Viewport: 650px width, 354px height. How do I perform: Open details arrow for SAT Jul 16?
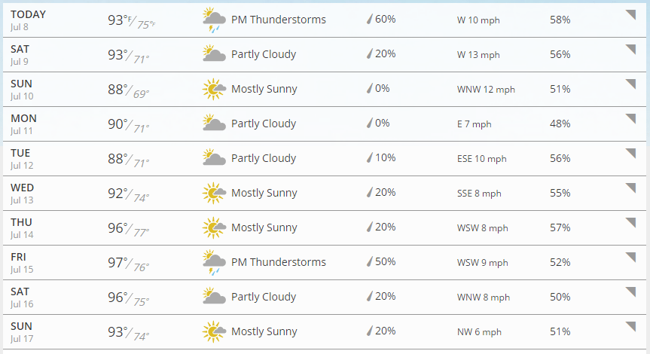point(631,291)
